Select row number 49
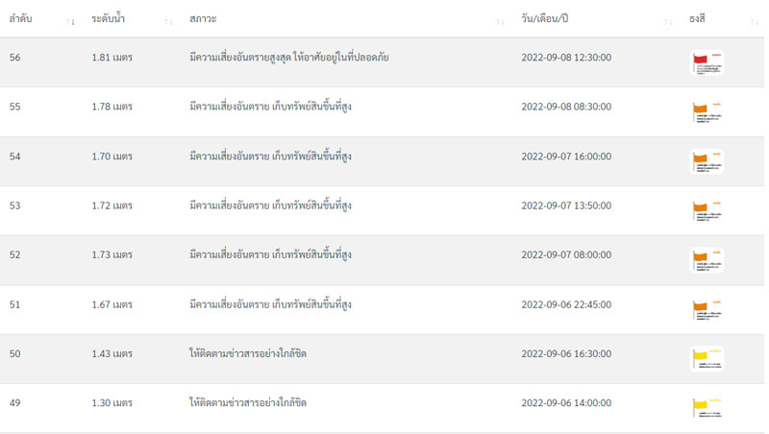 click(x=15, y=403)
